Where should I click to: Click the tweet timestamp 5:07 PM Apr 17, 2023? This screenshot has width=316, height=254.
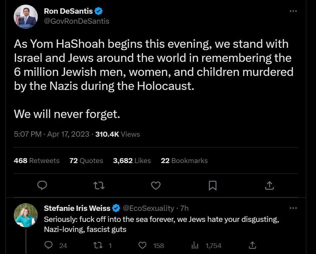point(51,134)
